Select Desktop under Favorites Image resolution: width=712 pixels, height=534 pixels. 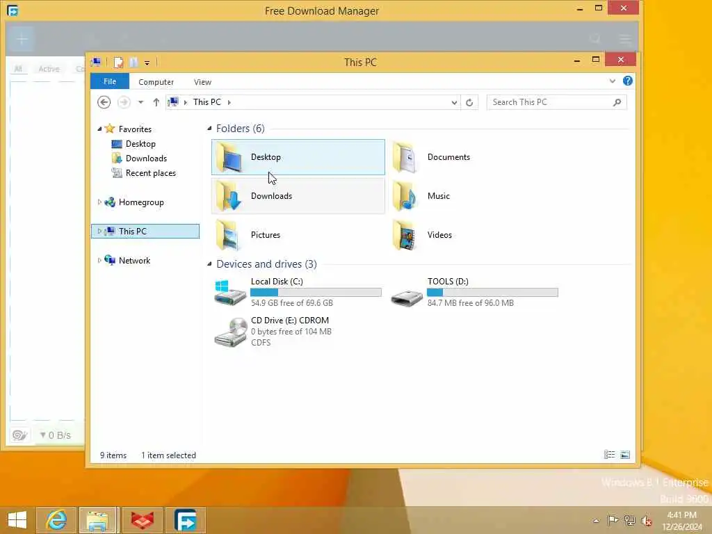(x=140, y=144)
